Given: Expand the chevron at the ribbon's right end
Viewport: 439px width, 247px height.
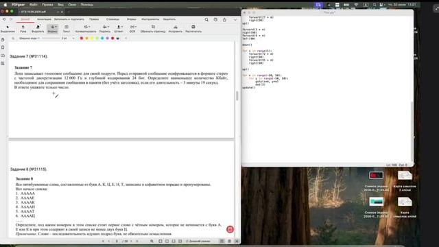Looking at the screenshot, I should click(x=235, y=20).
